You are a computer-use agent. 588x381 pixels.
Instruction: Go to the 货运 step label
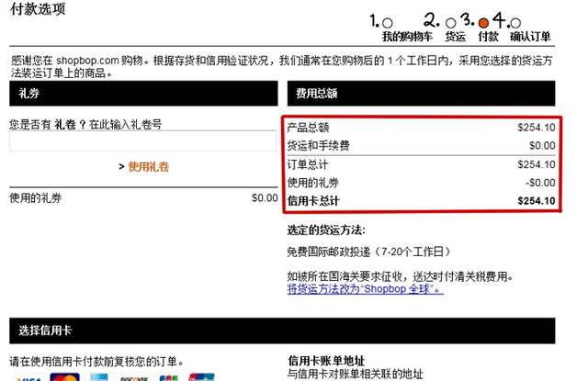coord(456,37)
